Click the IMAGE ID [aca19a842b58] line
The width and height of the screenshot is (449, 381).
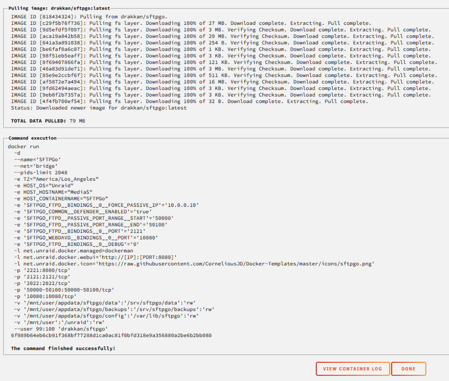tap(223, 37)
